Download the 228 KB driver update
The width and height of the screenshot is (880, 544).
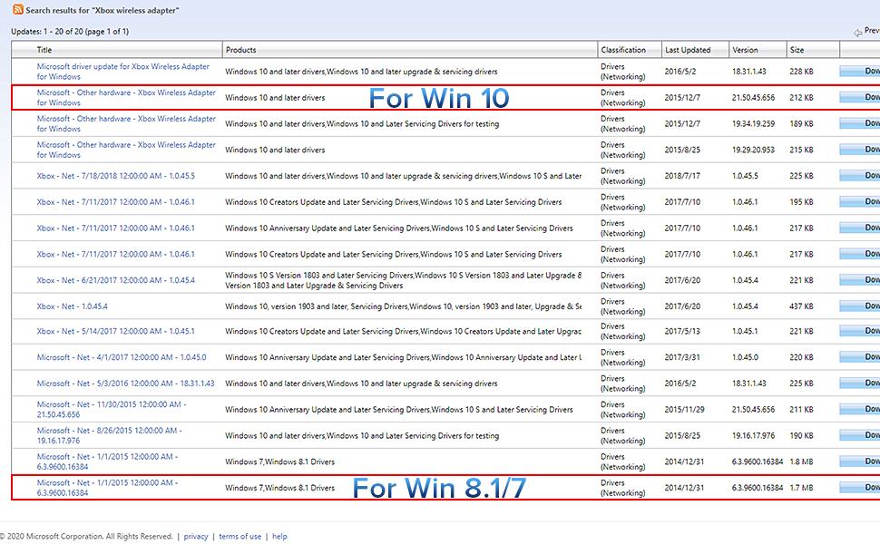[860, 72]
